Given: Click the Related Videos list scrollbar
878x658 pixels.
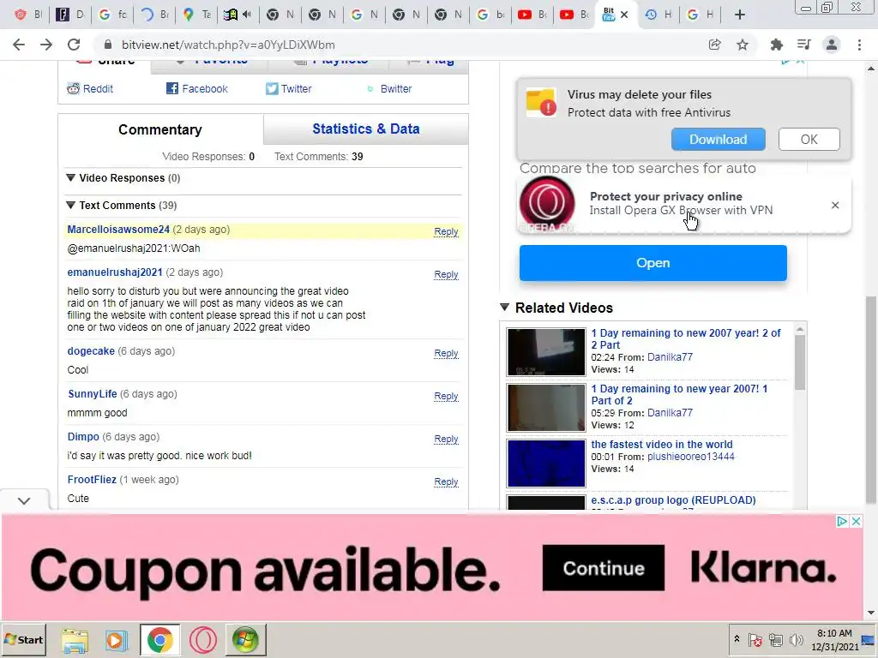Looking at the screenshot, I should point(800,362).
